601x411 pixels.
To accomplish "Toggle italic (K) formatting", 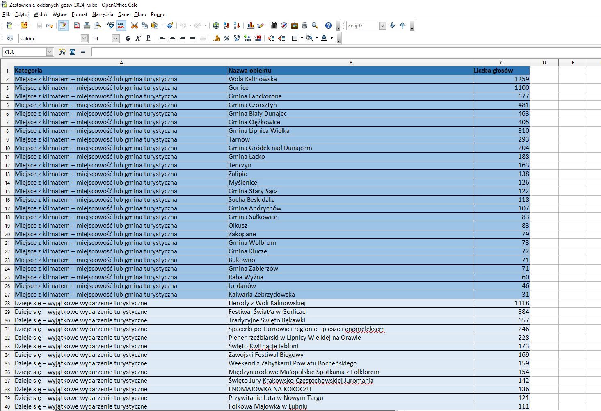I will coord(138,38).
